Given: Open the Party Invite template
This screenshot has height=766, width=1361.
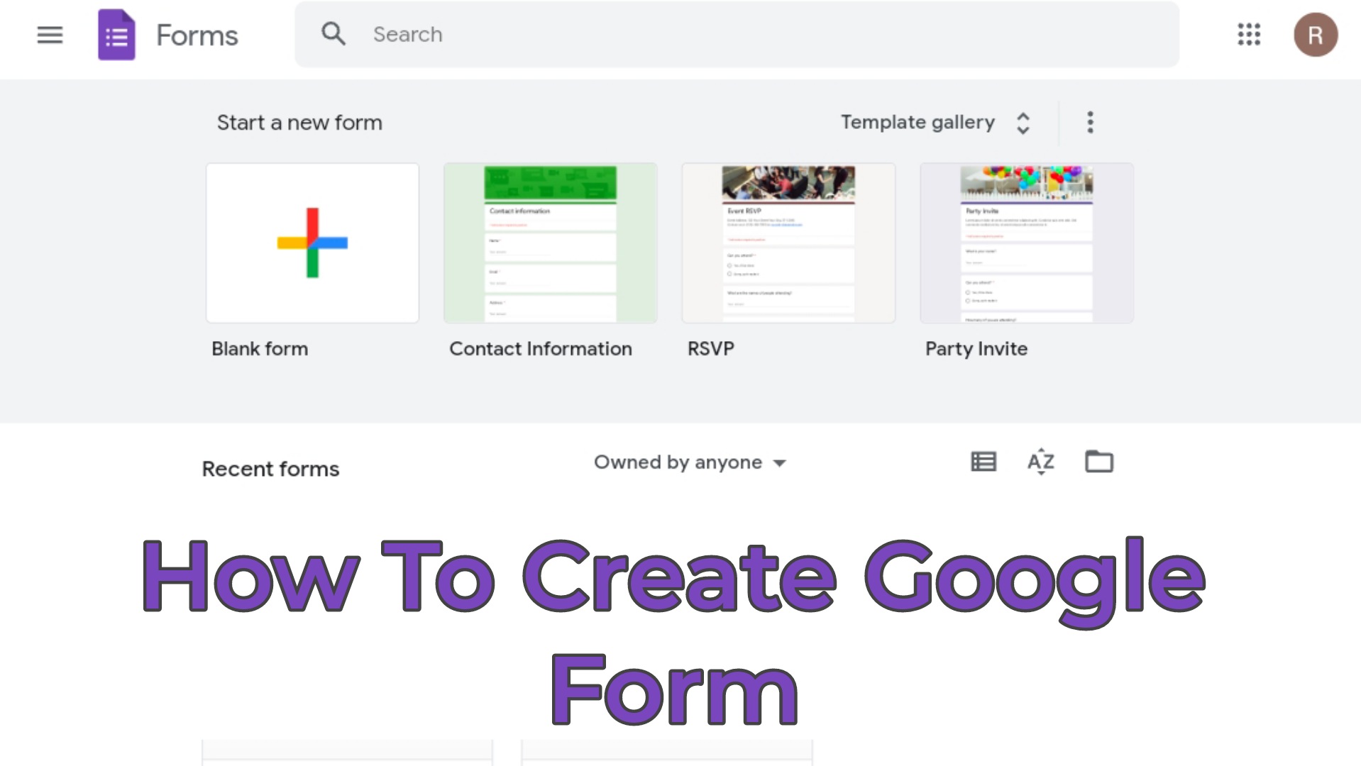Looking at the screenshot, I should tap(1026, 243).
